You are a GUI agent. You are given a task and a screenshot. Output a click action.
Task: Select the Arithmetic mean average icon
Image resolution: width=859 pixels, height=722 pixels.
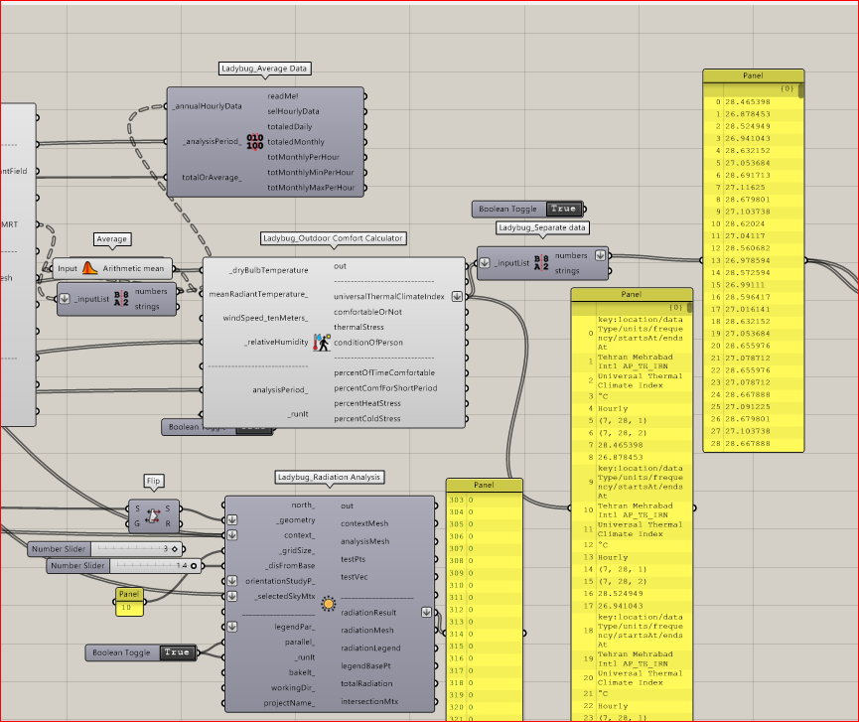click(x=89, y=268)
